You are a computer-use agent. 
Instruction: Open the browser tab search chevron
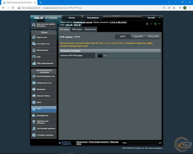click(x=169, y=2)
